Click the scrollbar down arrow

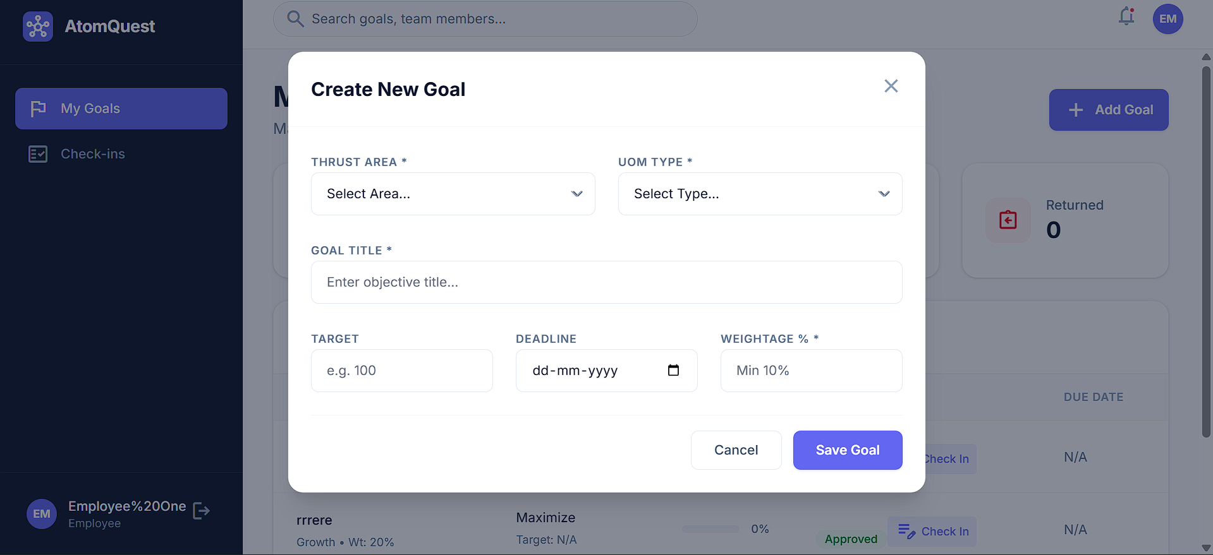1206,548
